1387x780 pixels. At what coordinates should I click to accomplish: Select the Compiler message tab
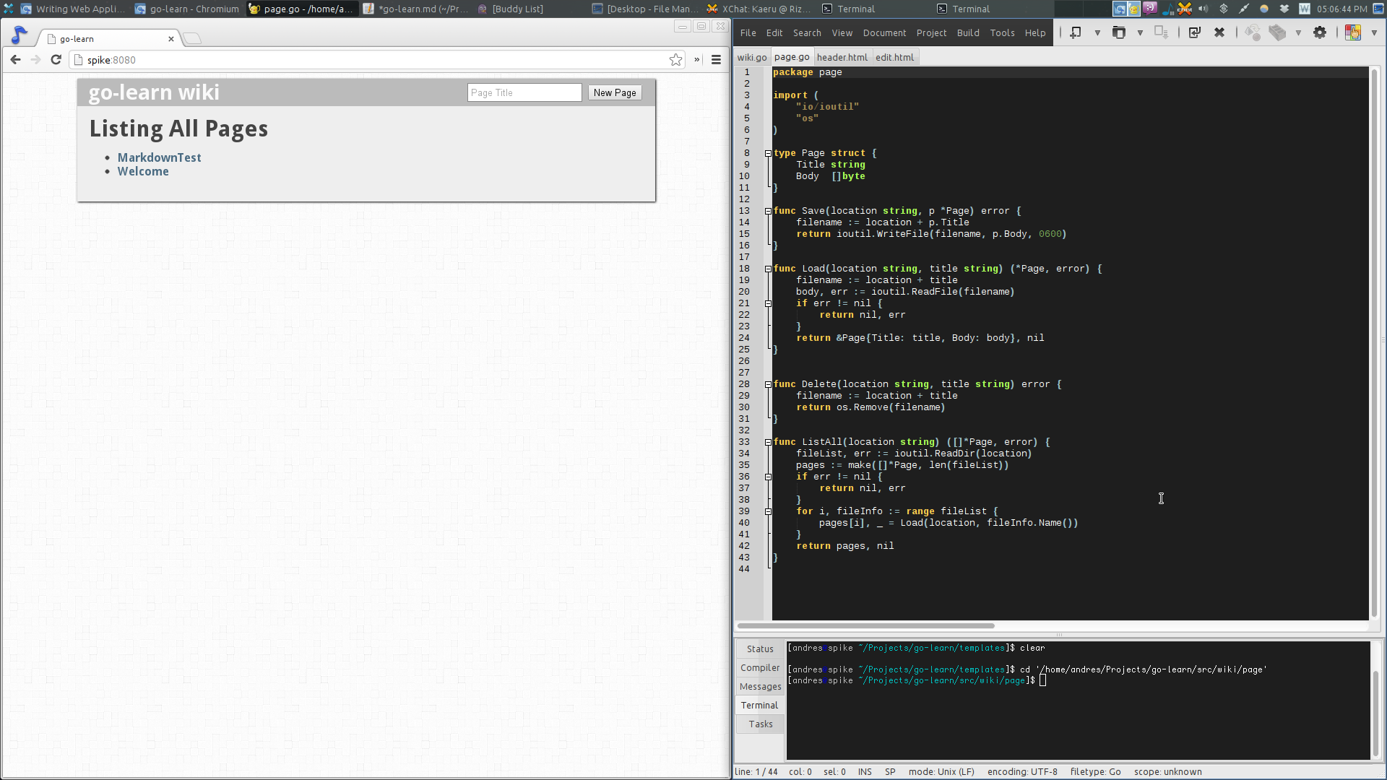pos(760,667)
